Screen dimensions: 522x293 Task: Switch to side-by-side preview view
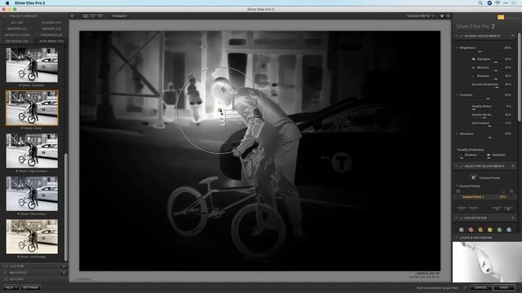click(100, 16)
